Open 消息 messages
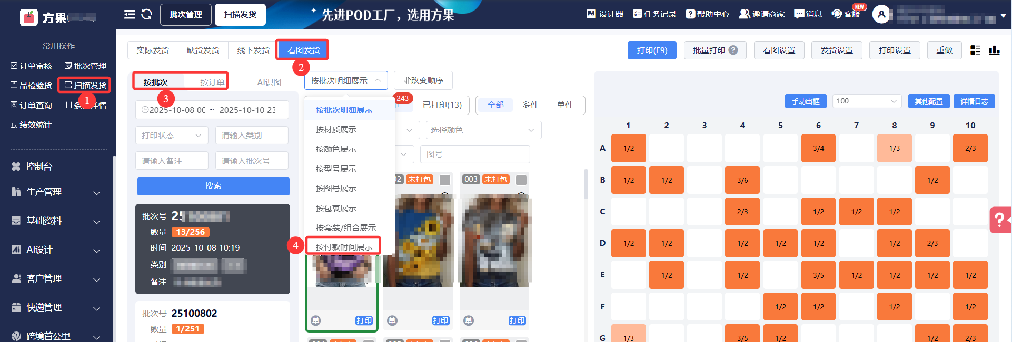Screen dimensions: 1012x342 pos(808,14)
